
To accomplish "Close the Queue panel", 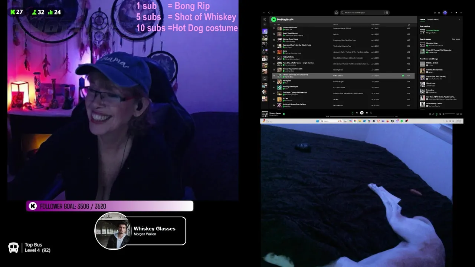I will (x=459, y=19).
